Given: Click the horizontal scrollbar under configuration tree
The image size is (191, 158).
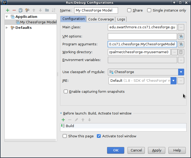Looking at the screenshot, I should click(30, 140).
